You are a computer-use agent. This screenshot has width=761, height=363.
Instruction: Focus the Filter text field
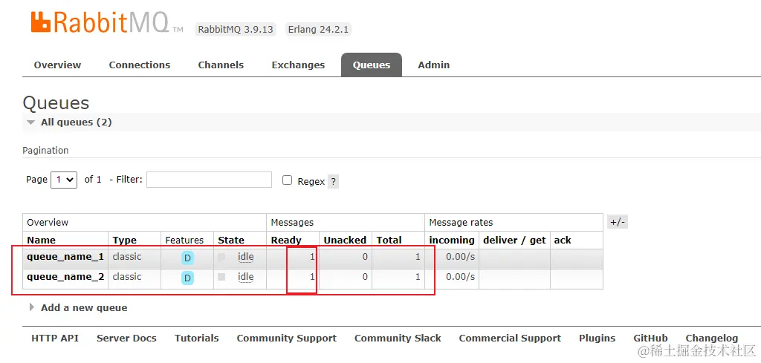click(209, 180)
